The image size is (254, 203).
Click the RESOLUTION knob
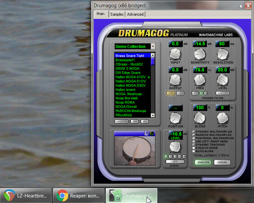[x=223, y=54]
